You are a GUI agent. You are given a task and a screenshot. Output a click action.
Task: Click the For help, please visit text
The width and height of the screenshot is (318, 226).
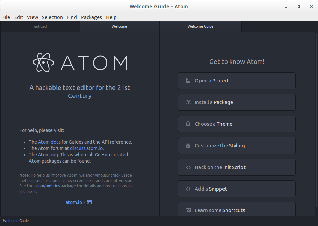coord(42,130)
